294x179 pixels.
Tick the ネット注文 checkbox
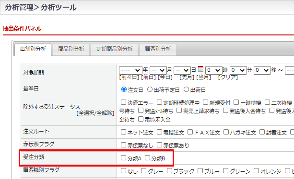click(x=123, y=132)
